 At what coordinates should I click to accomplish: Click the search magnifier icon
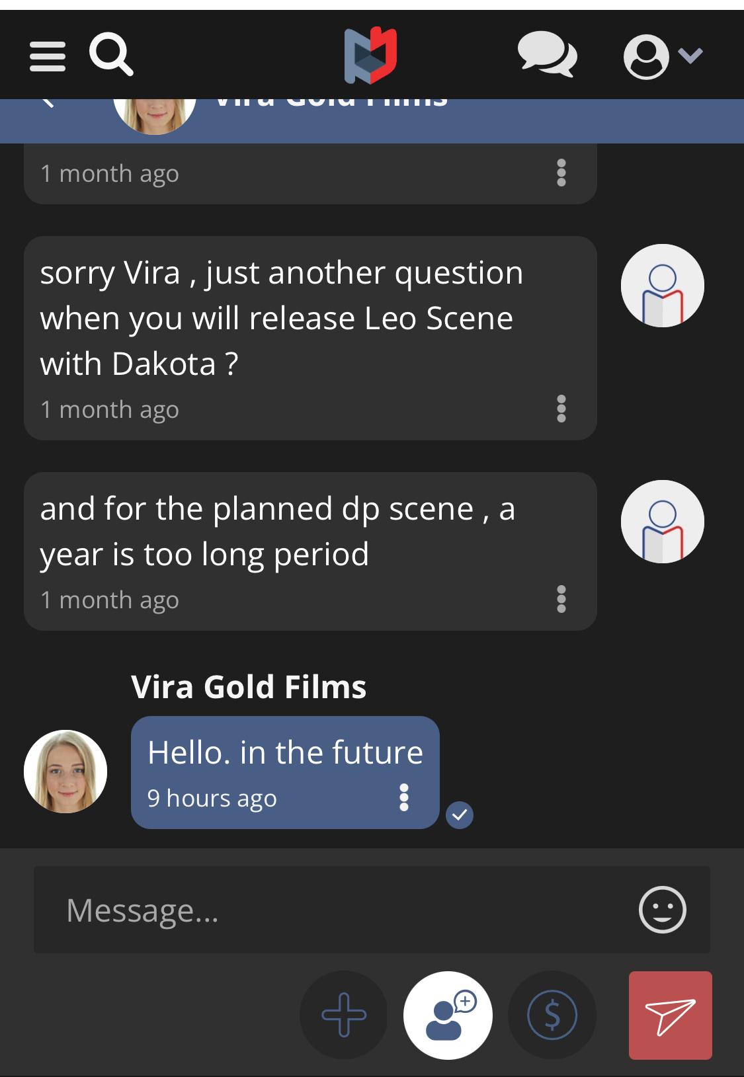click(x=111, y=55)
